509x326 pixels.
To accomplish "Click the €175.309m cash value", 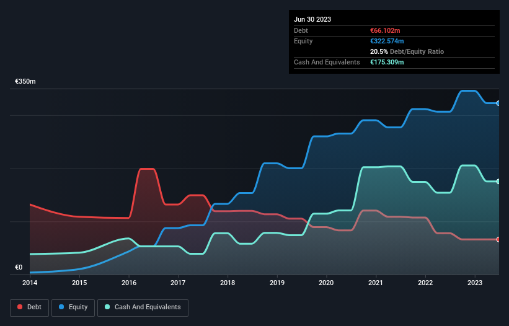I will click(x=387, y=62).
